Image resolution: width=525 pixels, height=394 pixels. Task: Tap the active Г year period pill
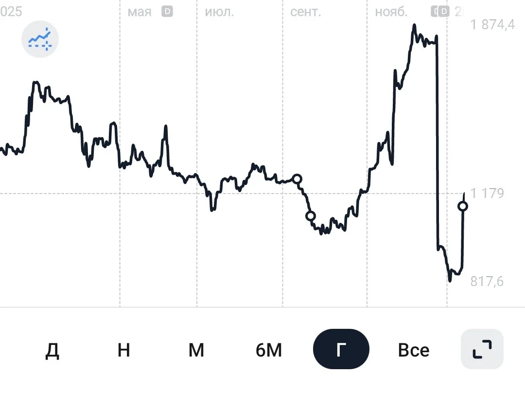[341, 349]
